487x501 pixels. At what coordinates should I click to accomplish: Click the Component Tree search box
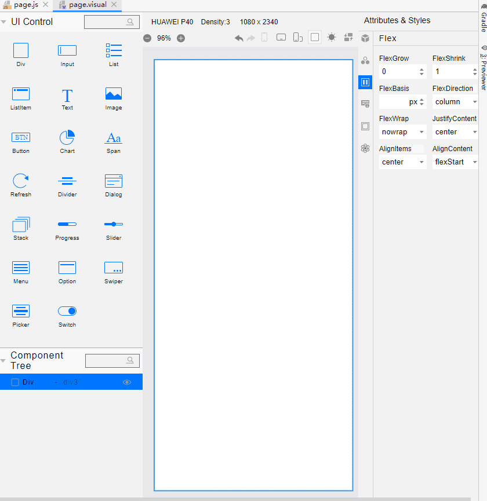pyautogui.click(x=112, y=361)
